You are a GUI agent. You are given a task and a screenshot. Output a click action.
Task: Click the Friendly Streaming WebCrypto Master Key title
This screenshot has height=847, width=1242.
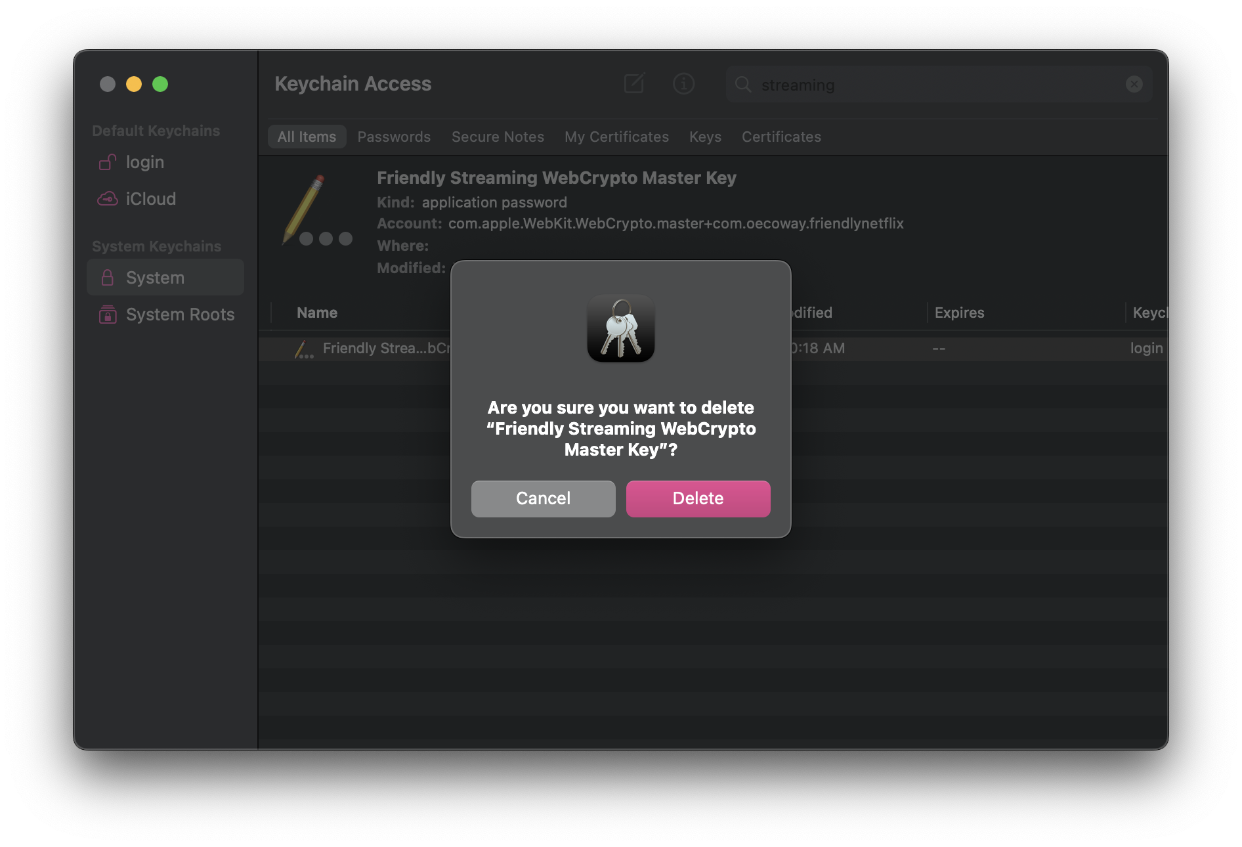(x=557, y=178)
